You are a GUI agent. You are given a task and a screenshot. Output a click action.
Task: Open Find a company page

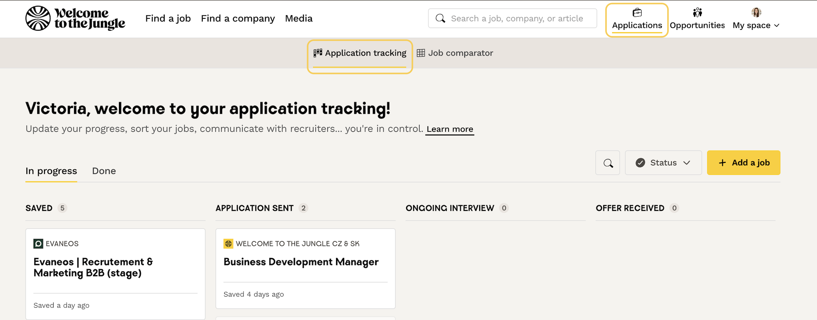pos(238,18)
